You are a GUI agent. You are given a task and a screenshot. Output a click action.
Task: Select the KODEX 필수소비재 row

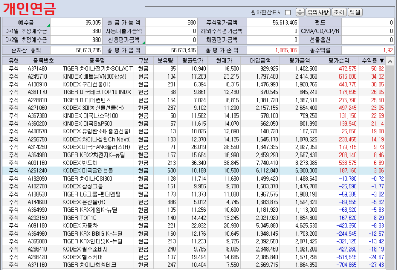[194, 249]
